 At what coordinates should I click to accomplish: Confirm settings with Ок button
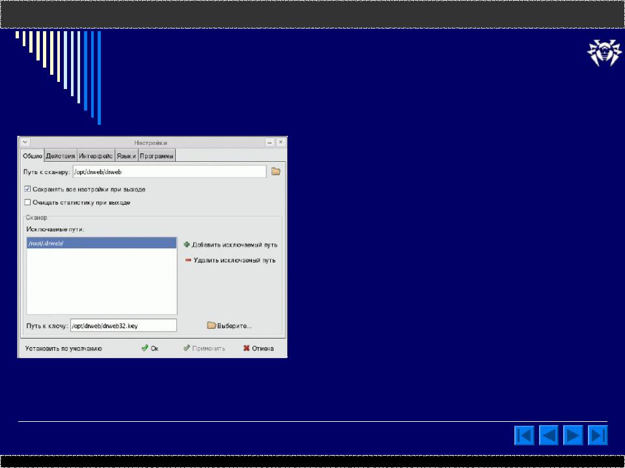[x=150, y=348]
